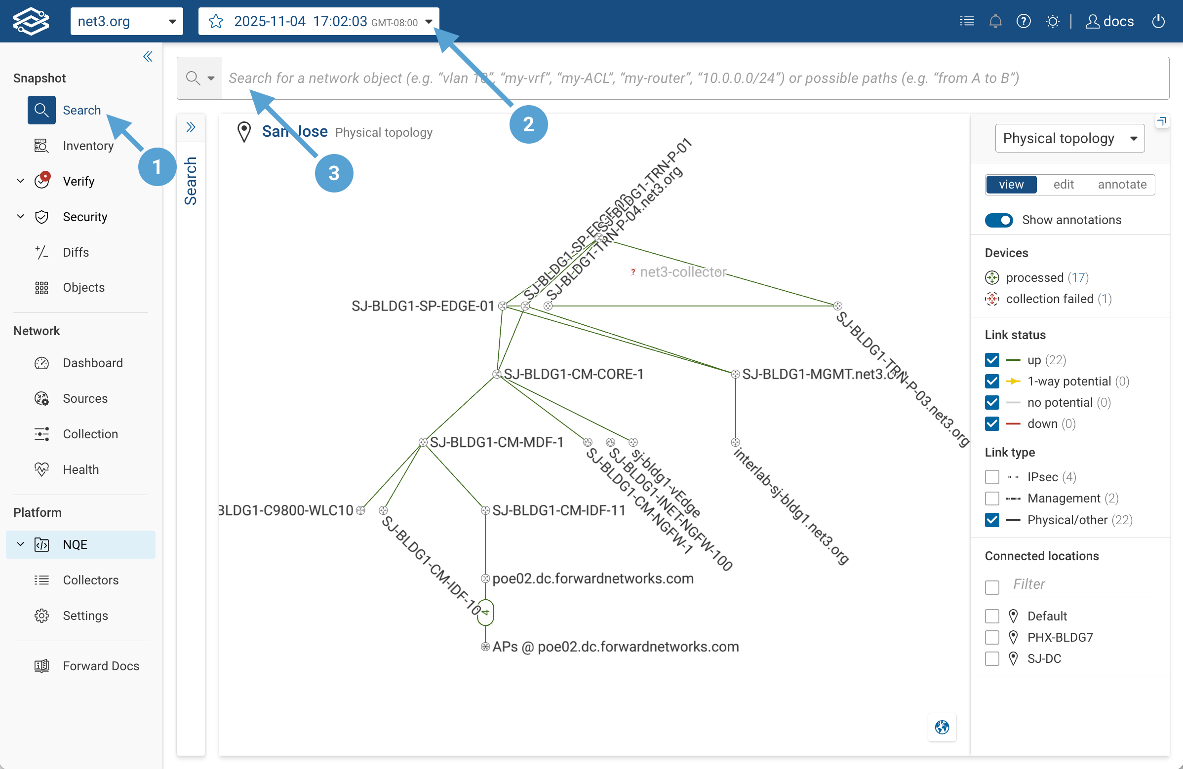Expand the Verify section chevron
Image resolution: width=1183 pixels, height=769 pixels.
click(20, 181)
